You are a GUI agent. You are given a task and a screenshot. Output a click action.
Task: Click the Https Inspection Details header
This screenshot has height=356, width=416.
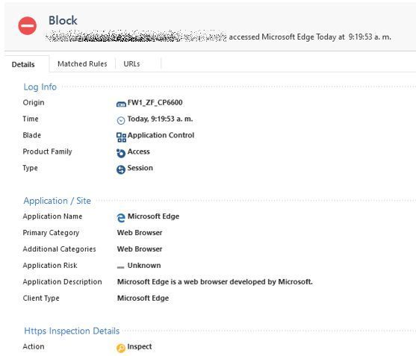(x=72, y=331)
